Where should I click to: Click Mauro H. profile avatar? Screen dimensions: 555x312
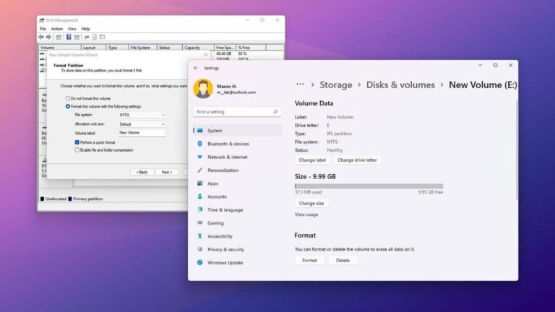click(203, 88)
